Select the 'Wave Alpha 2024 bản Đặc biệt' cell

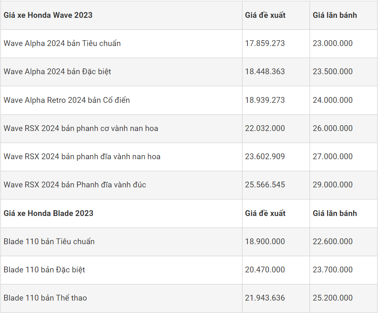click(58, 72)
